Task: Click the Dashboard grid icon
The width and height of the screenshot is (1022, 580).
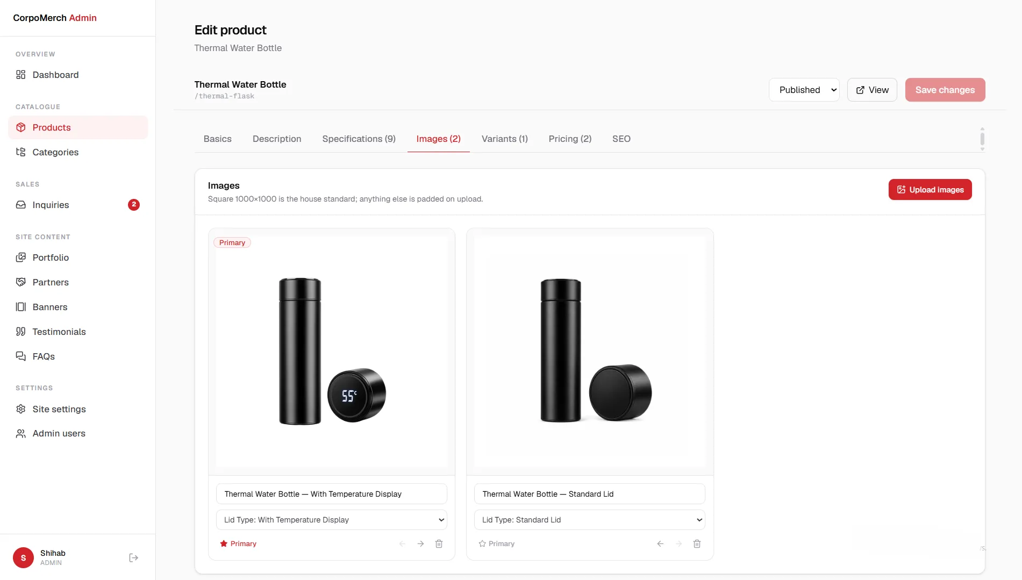Action: 20,75
